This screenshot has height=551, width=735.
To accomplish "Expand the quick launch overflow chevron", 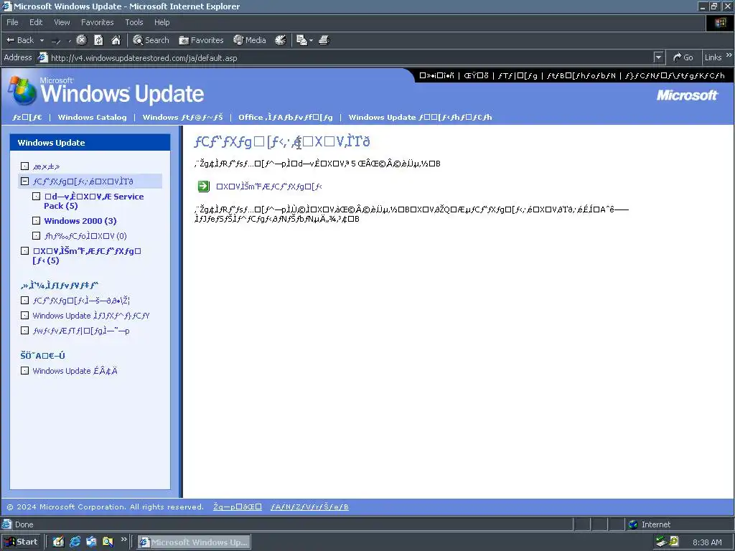I will pos(123,540).
